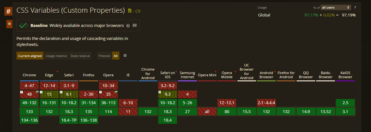
Task: Star this feature with the star icon
Action: pos(9,24)
